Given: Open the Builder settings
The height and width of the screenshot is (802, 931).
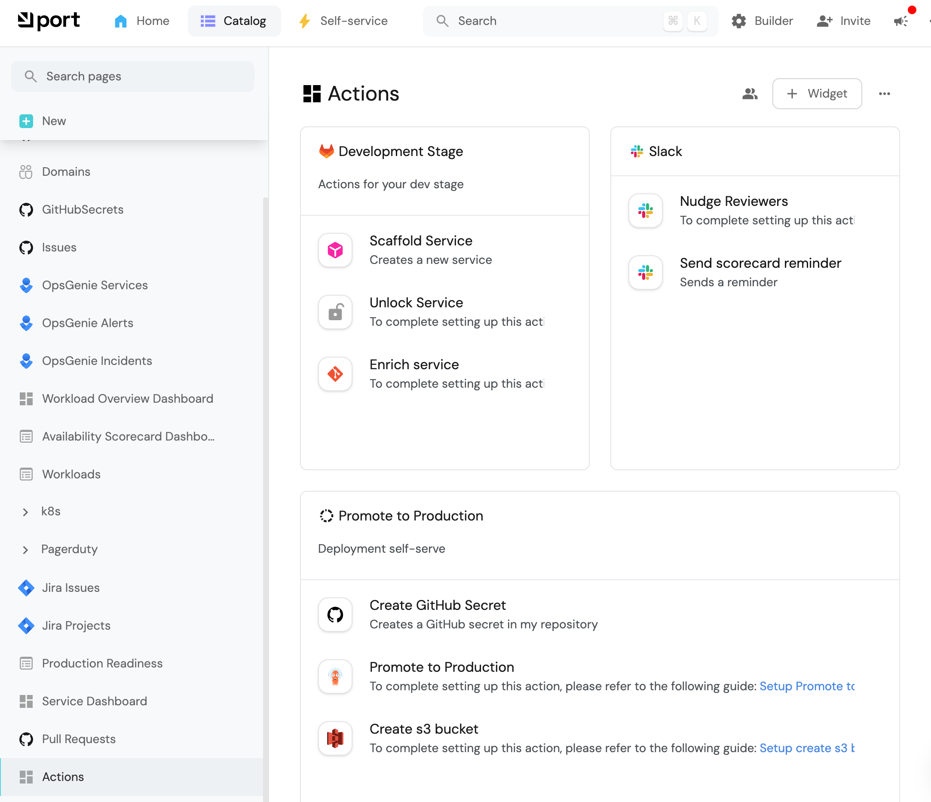Looking at the screenshot, I should (x=762, y=21).
